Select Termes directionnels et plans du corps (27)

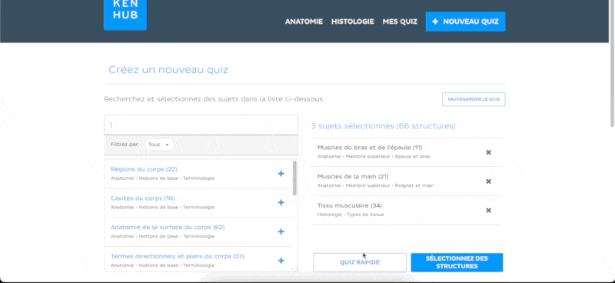[178, 256]
